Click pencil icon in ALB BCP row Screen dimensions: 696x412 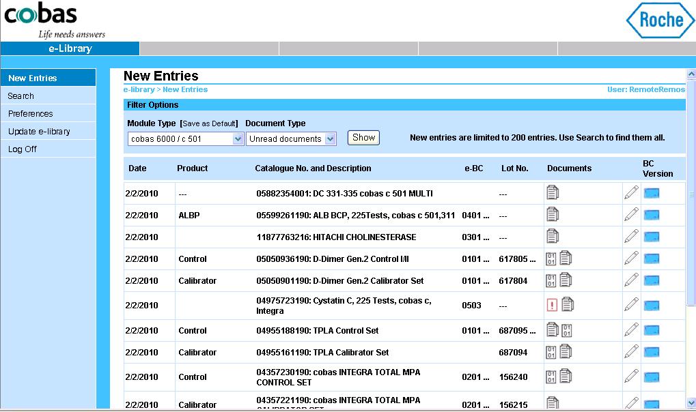[x=631, y=214]
